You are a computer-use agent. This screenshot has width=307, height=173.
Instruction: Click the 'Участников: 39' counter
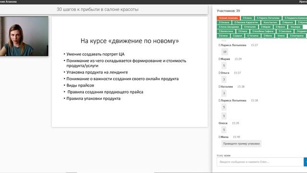(x=228, y=11)
